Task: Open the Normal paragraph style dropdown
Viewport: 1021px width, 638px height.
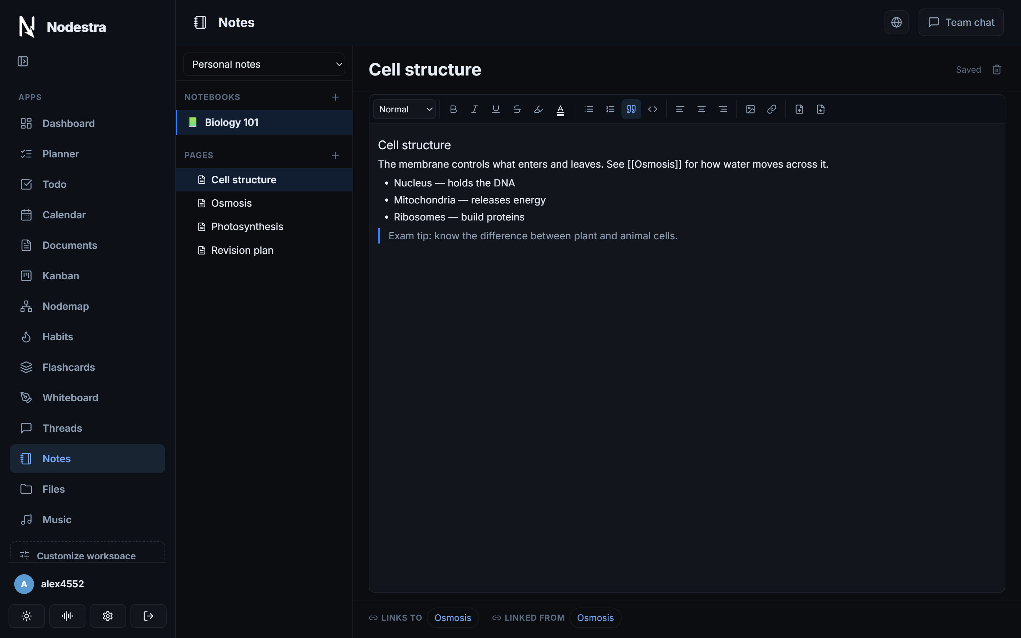Action: coord(404,109)
